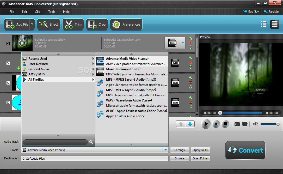Choose WAV - Waveform Audio profile
Image resolution: width=283 pixels, height=174 pixels.
pos(132,103)
